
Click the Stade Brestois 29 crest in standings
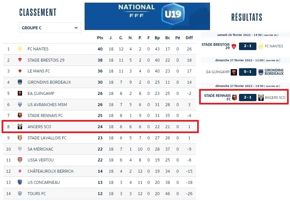pyautogui.click(x=20, y=60)
